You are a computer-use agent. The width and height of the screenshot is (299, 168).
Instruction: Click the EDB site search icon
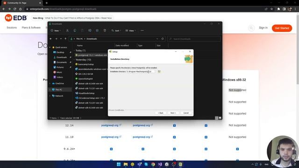tap(251, 28)
